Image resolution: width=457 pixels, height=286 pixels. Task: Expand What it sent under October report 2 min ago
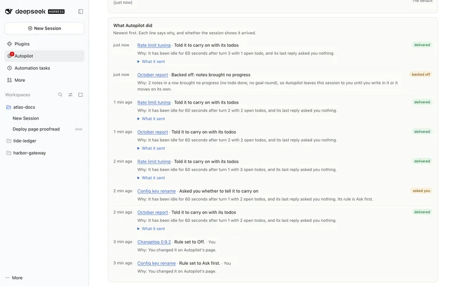pyautogui.click(x=151, y=228)
